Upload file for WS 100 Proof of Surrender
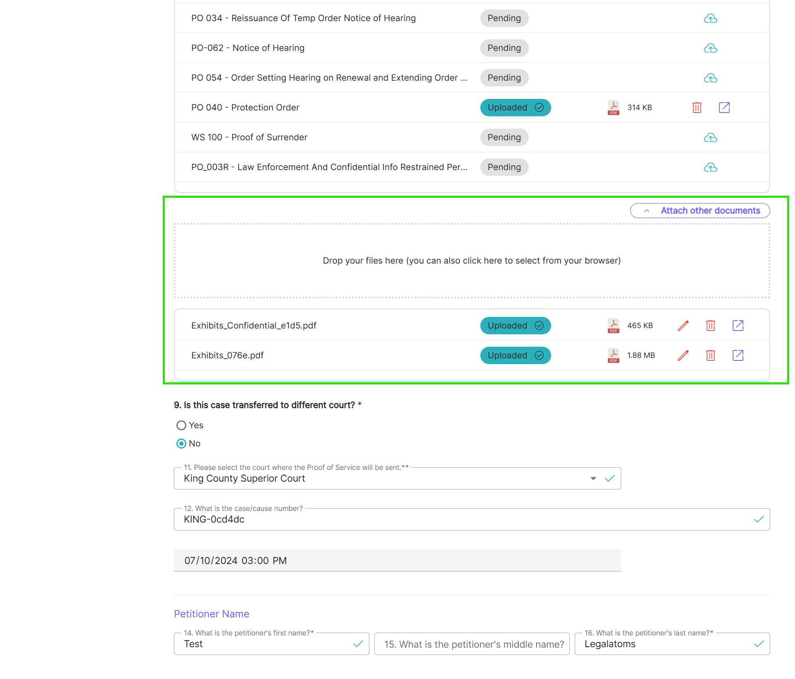This screenshot has width=795, height=679. click(x=711, y=137)
